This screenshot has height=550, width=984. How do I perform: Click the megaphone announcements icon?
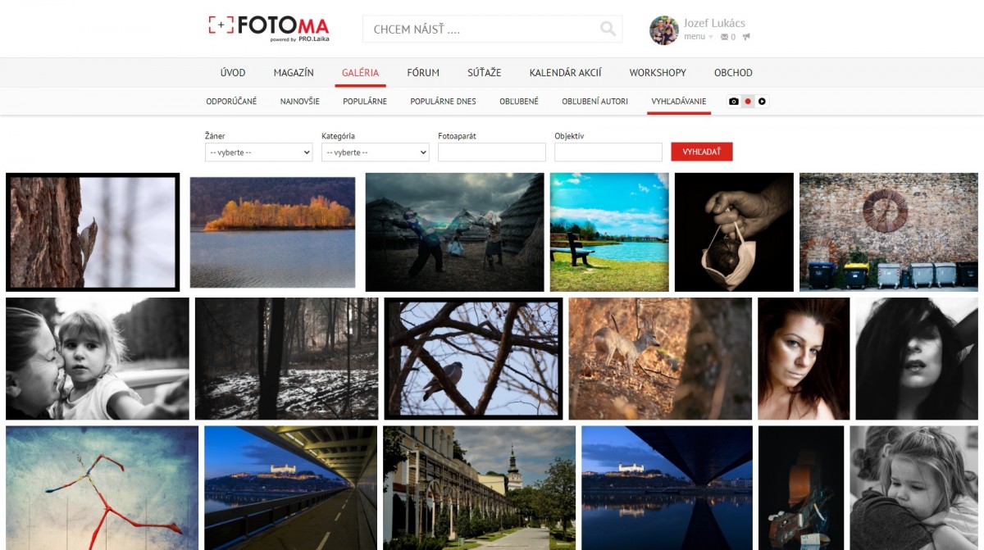pos(746,37)
